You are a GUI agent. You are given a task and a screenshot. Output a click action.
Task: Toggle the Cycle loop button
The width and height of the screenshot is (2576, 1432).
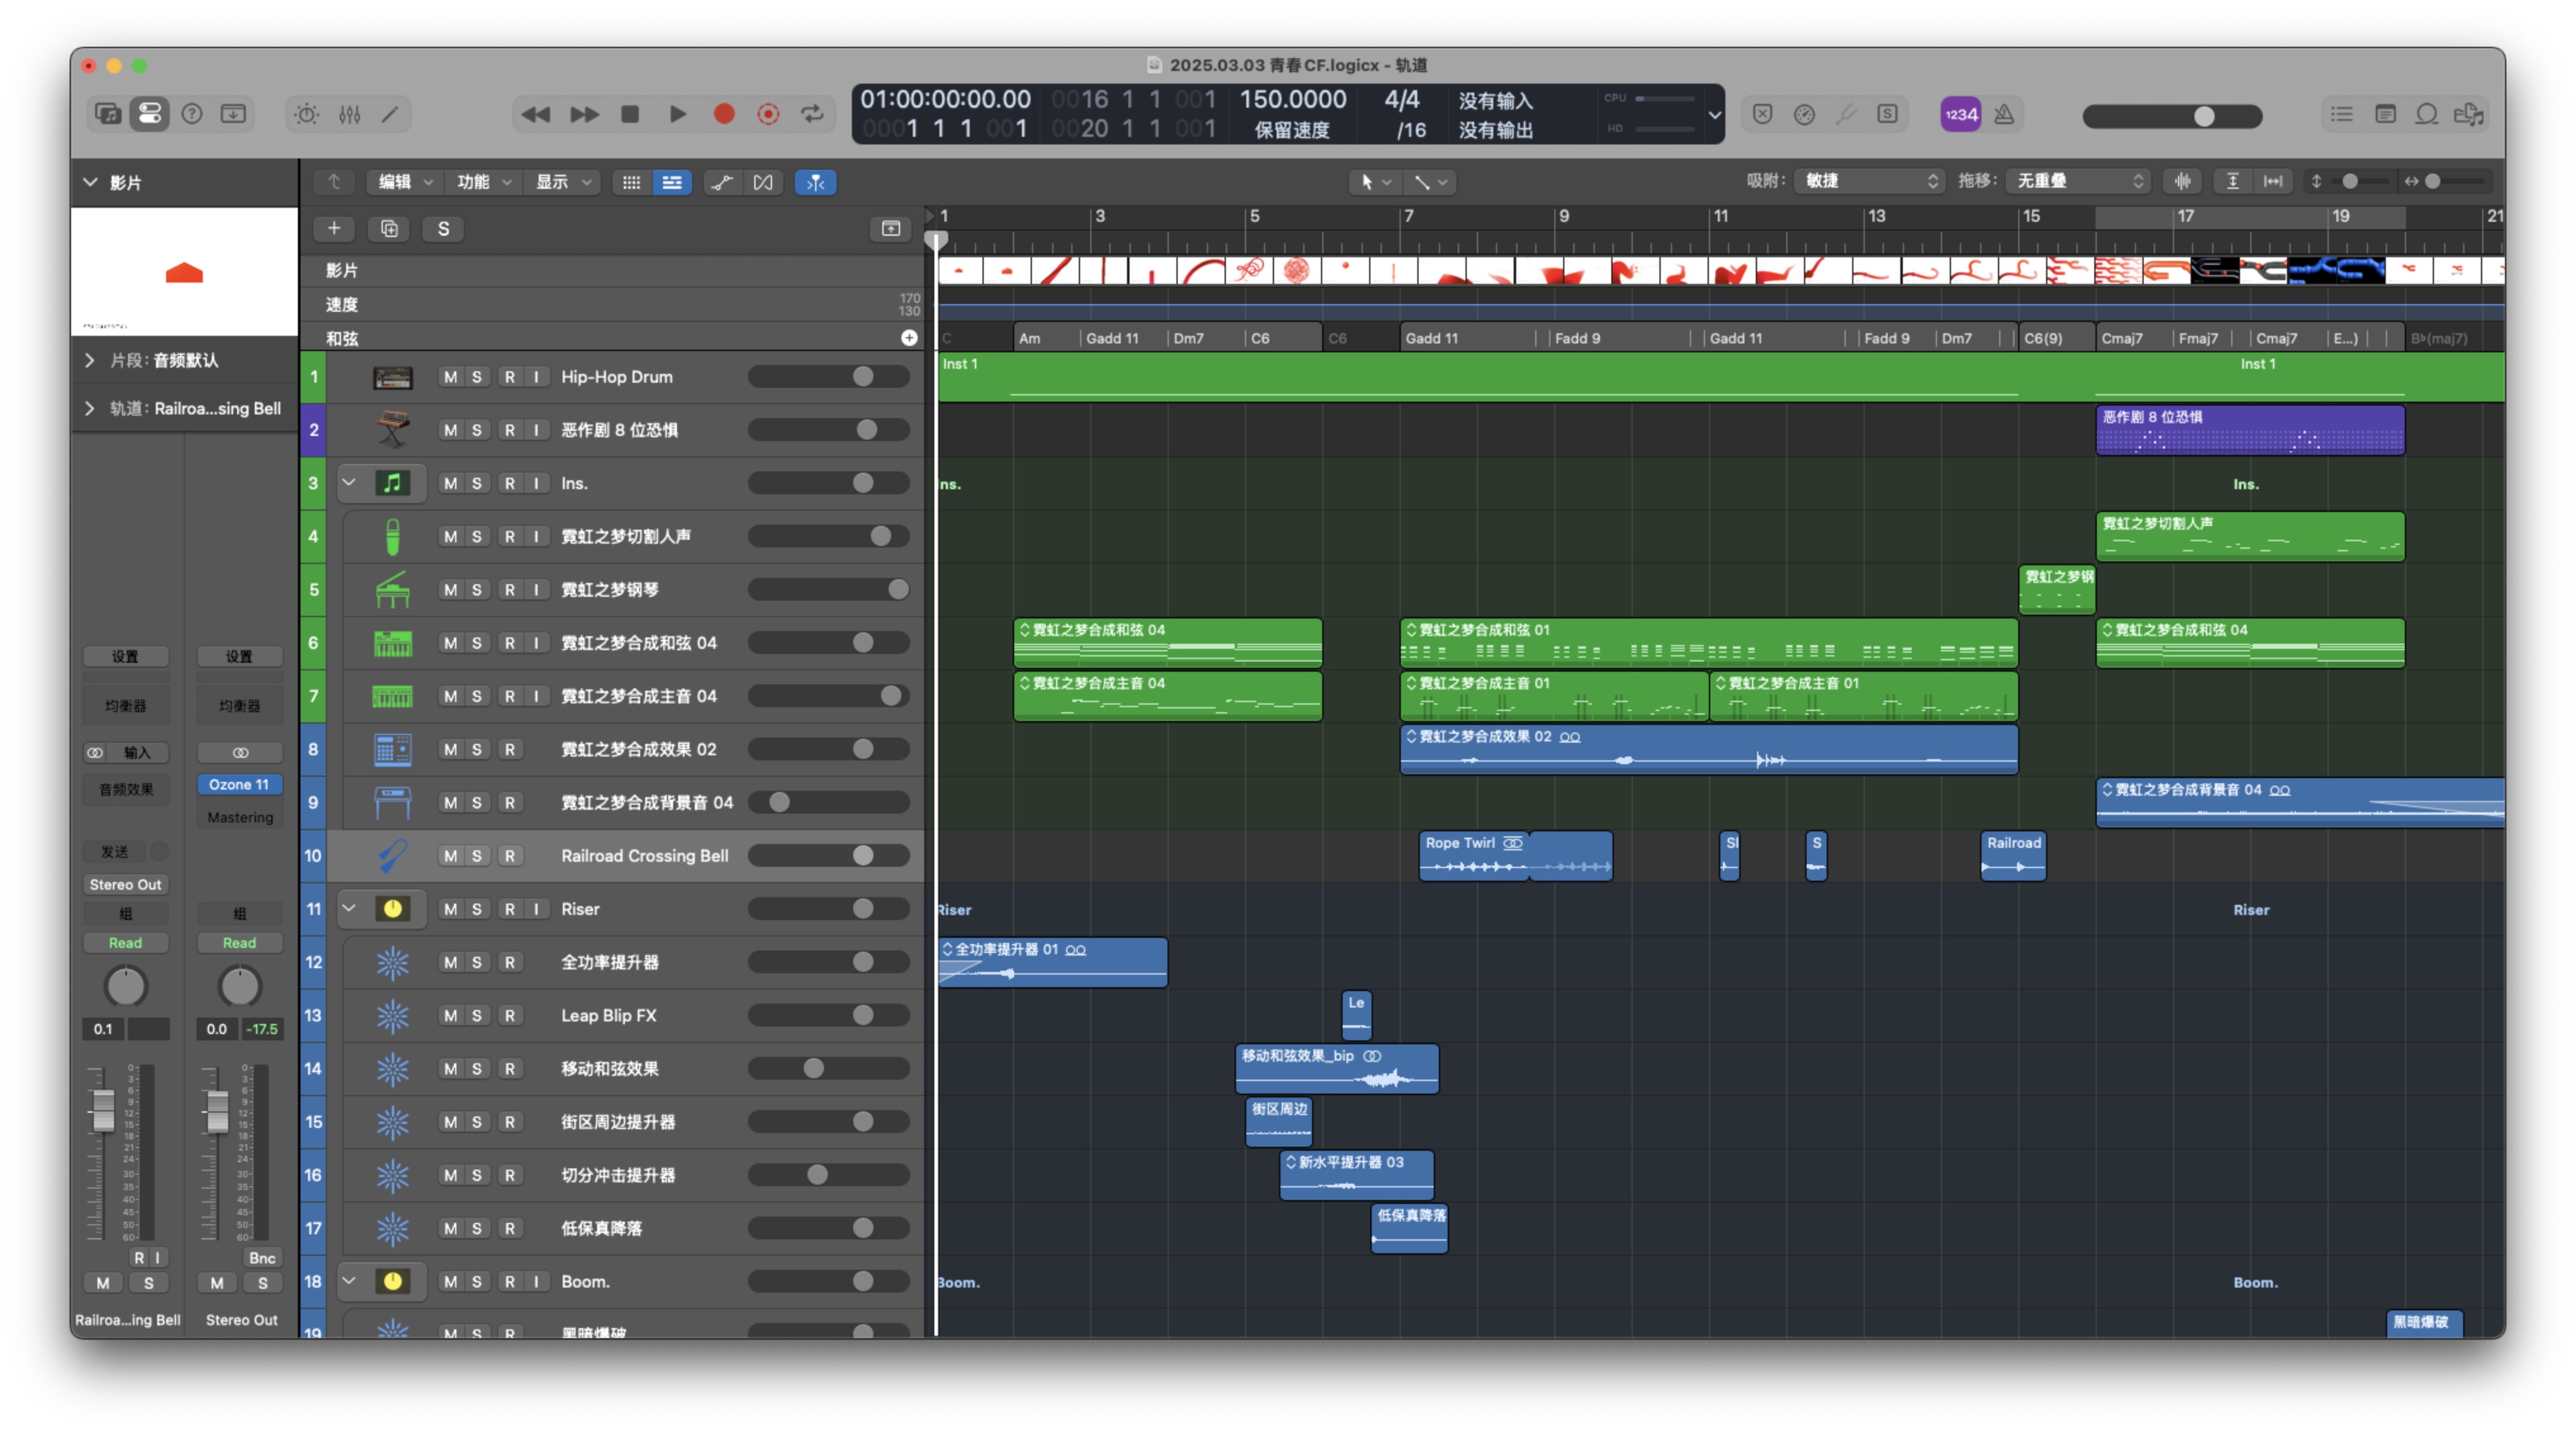click(x=813, y=114)
